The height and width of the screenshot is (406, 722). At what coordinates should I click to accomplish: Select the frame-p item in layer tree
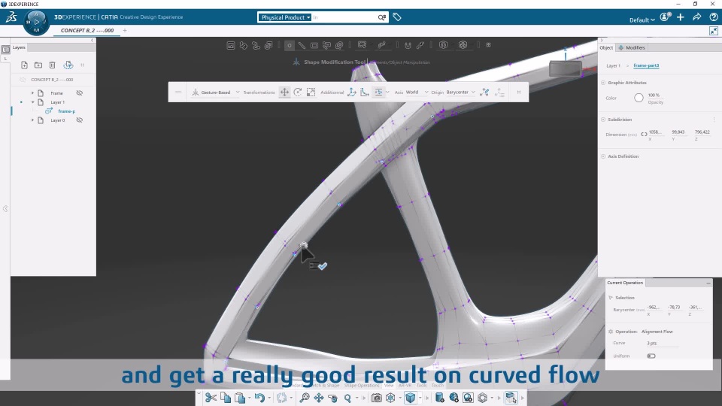pyautogui.click(x=67, y=111)
